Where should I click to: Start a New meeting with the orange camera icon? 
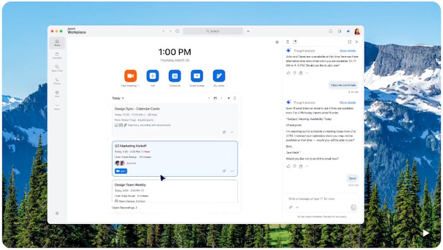click(130, 76)
